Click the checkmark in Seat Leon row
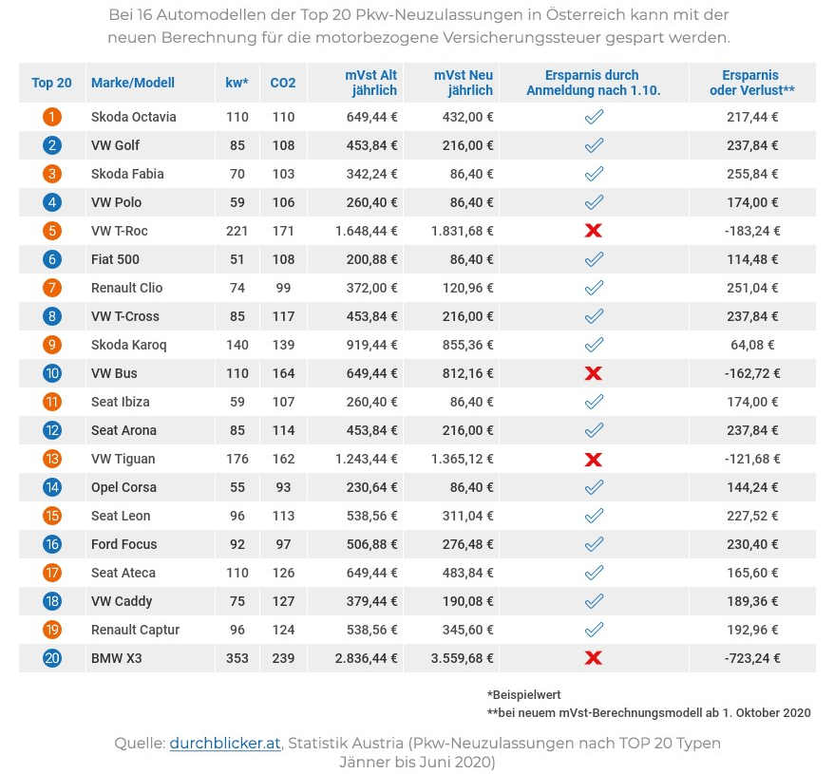This screenshot has height=774, width=834. [x=594, y=516]
